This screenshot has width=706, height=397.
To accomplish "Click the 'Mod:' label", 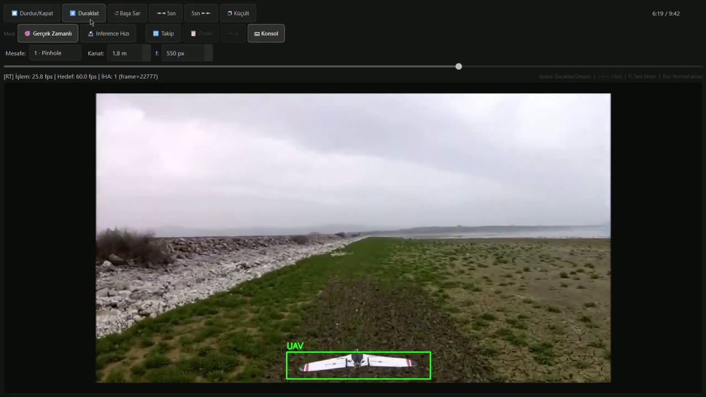I will (x=9, y=34).
